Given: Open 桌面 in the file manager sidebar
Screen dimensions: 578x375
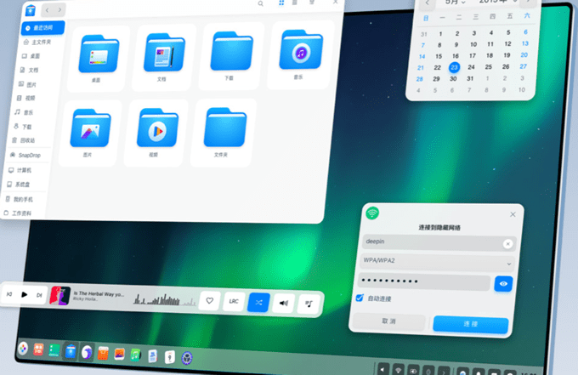Looking at the screenshot, I should [31, 56].
